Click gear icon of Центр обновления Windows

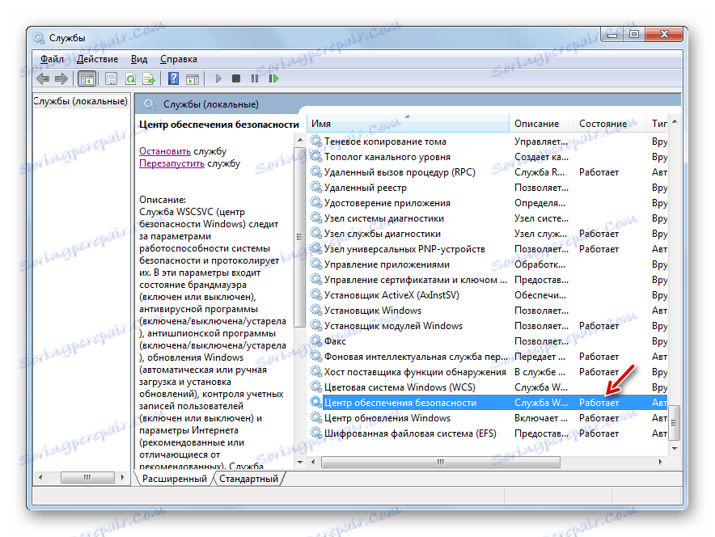click(x=316, y=417)
